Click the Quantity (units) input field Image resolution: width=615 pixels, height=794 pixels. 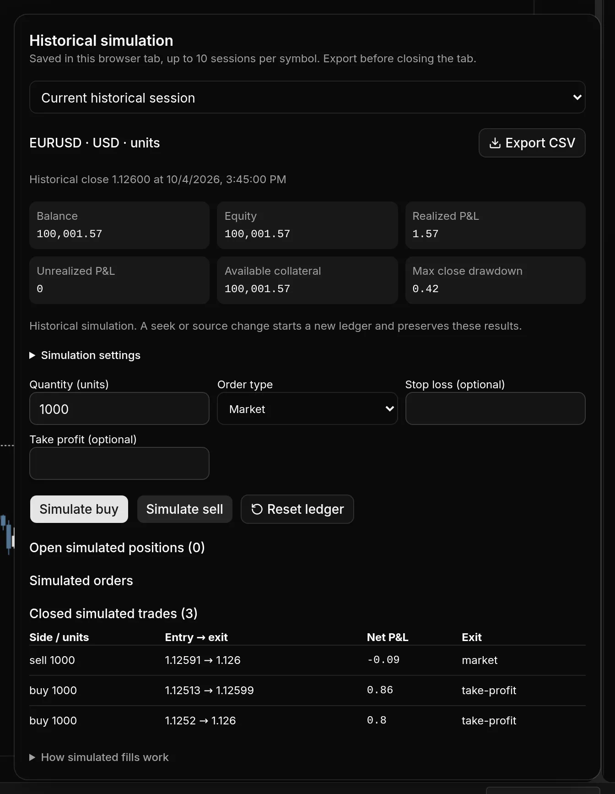click(x=119, y=408)
